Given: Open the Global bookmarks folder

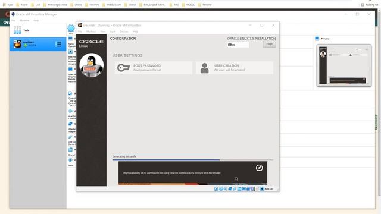Looking at the screenshot, I should pyautogui.click(x=130, y=5).
